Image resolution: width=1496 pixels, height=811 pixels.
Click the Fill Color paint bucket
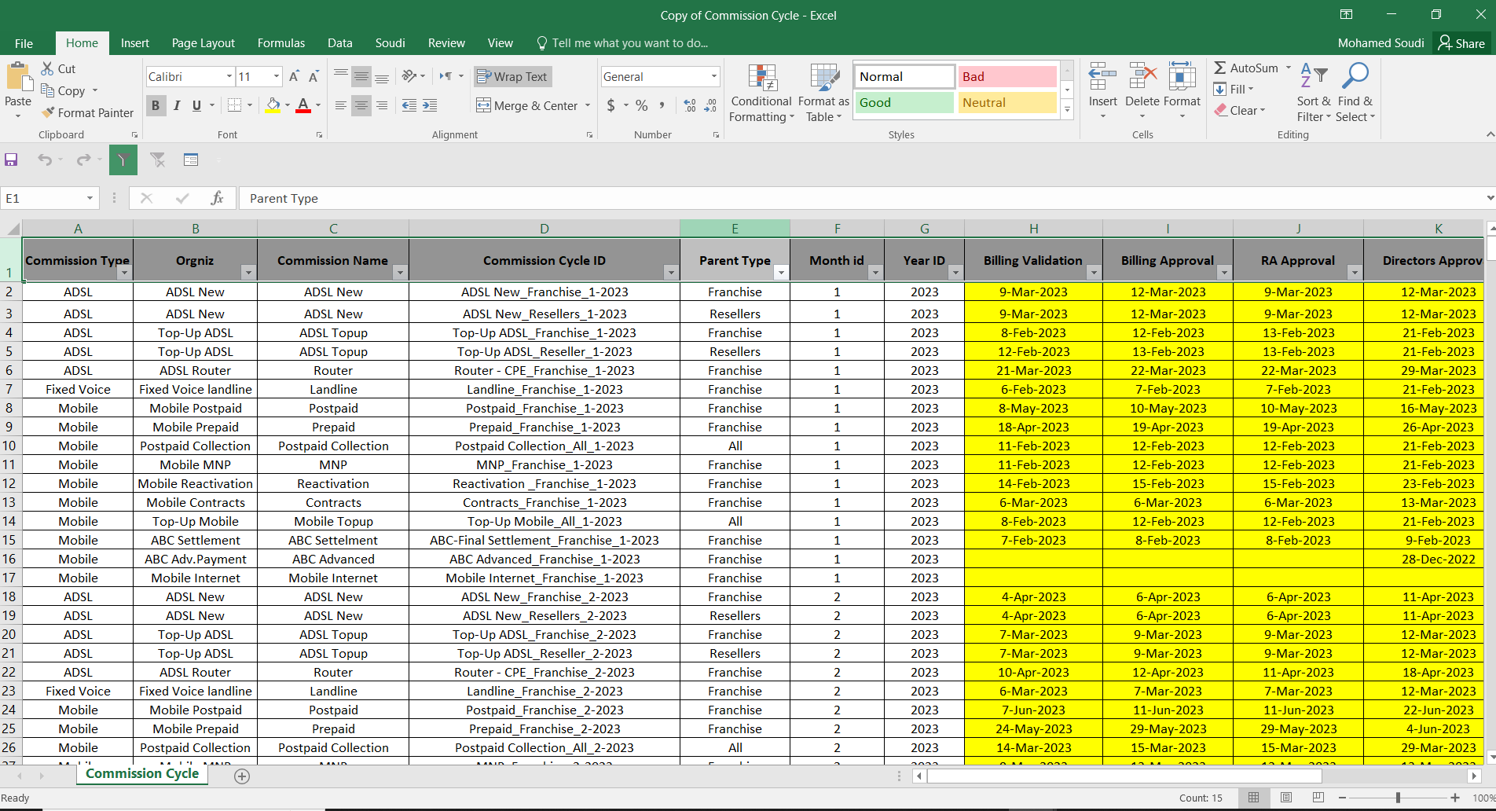click(x=273, y=105)
